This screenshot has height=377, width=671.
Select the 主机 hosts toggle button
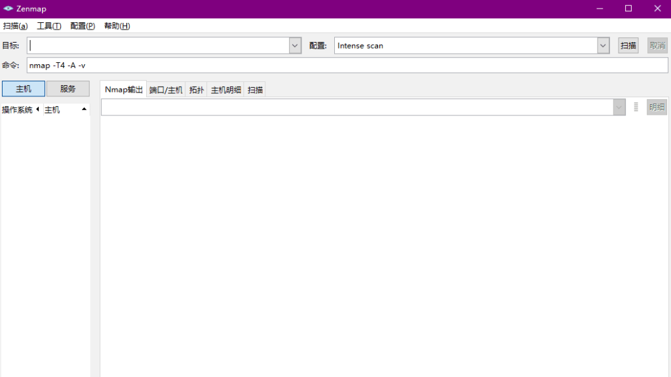(x=24, y=89)
